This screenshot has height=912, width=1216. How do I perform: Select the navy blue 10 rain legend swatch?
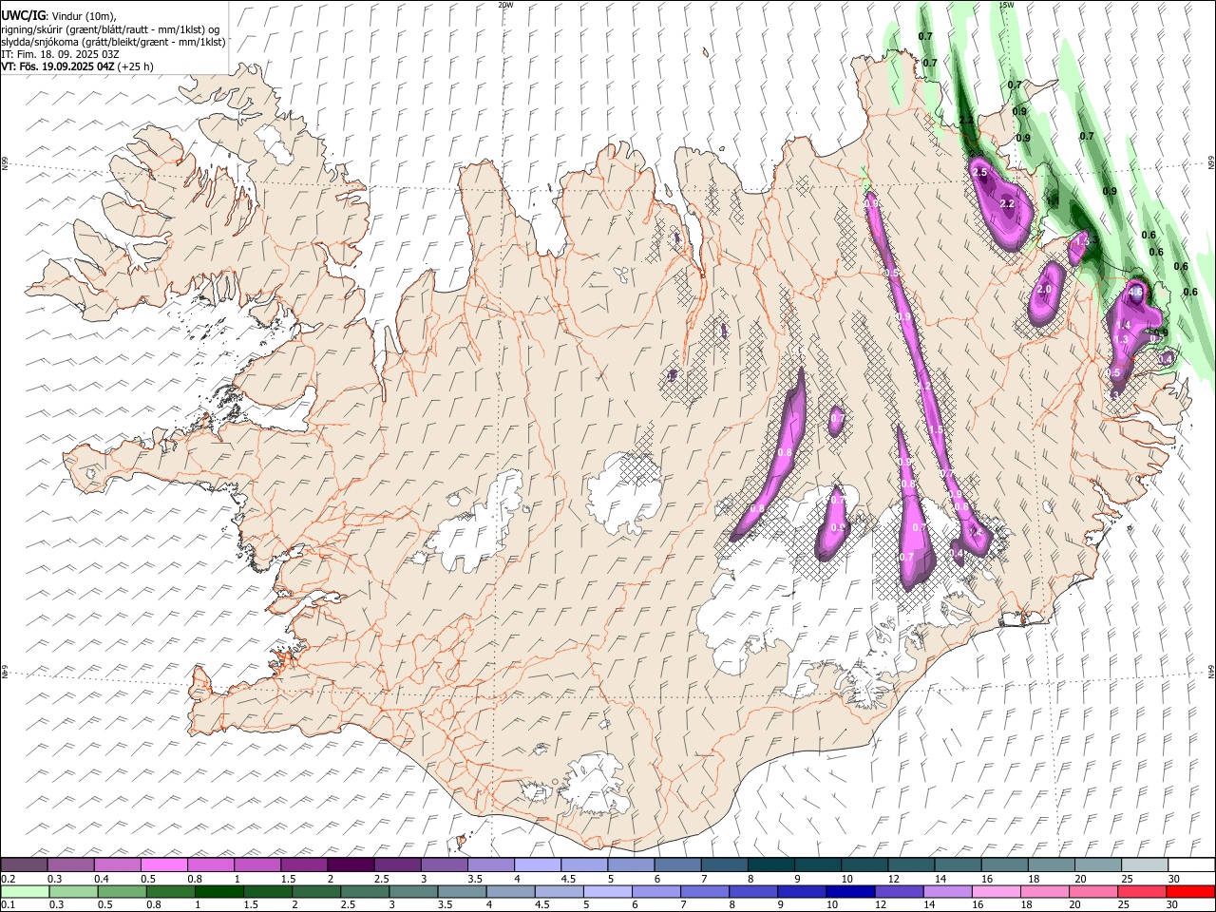pyautogui.click(x=851, y=892)
